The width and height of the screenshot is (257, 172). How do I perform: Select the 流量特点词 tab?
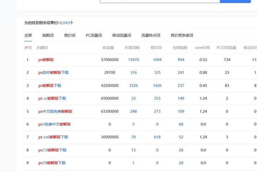(x=151, y=35)
